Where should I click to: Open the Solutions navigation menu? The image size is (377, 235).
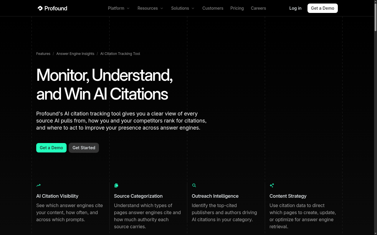pos(183,8)
